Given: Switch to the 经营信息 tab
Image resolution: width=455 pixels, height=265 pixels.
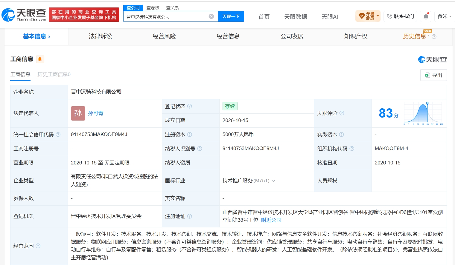Looking at the screenshot, I should [x=228, y=36].
